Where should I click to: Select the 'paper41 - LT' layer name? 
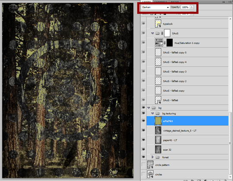170,140
